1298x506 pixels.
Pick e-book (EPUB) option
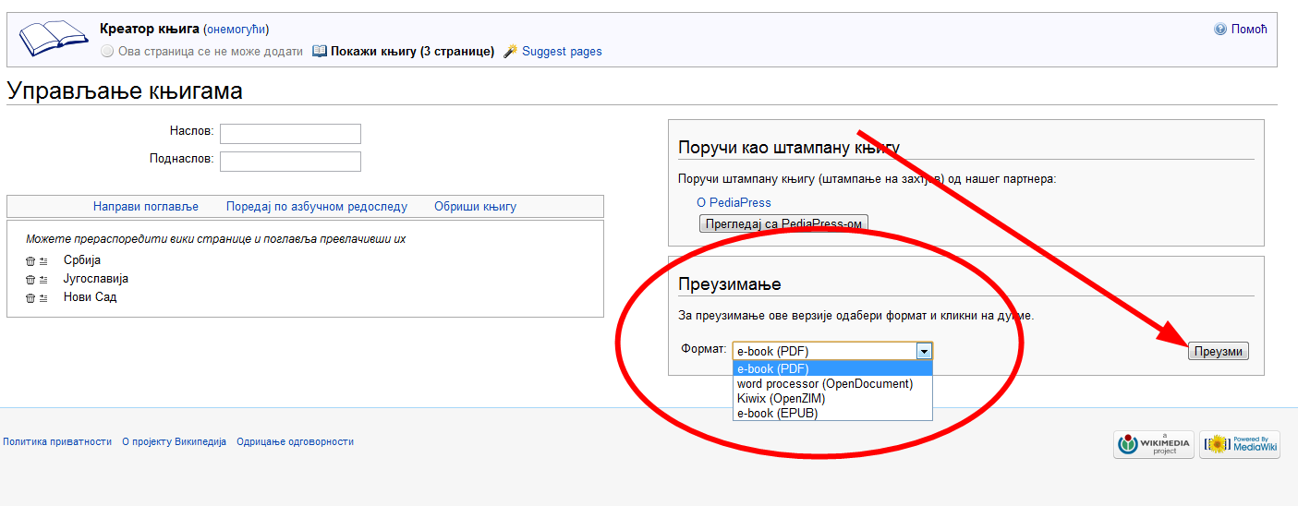[x=777, y=413]
